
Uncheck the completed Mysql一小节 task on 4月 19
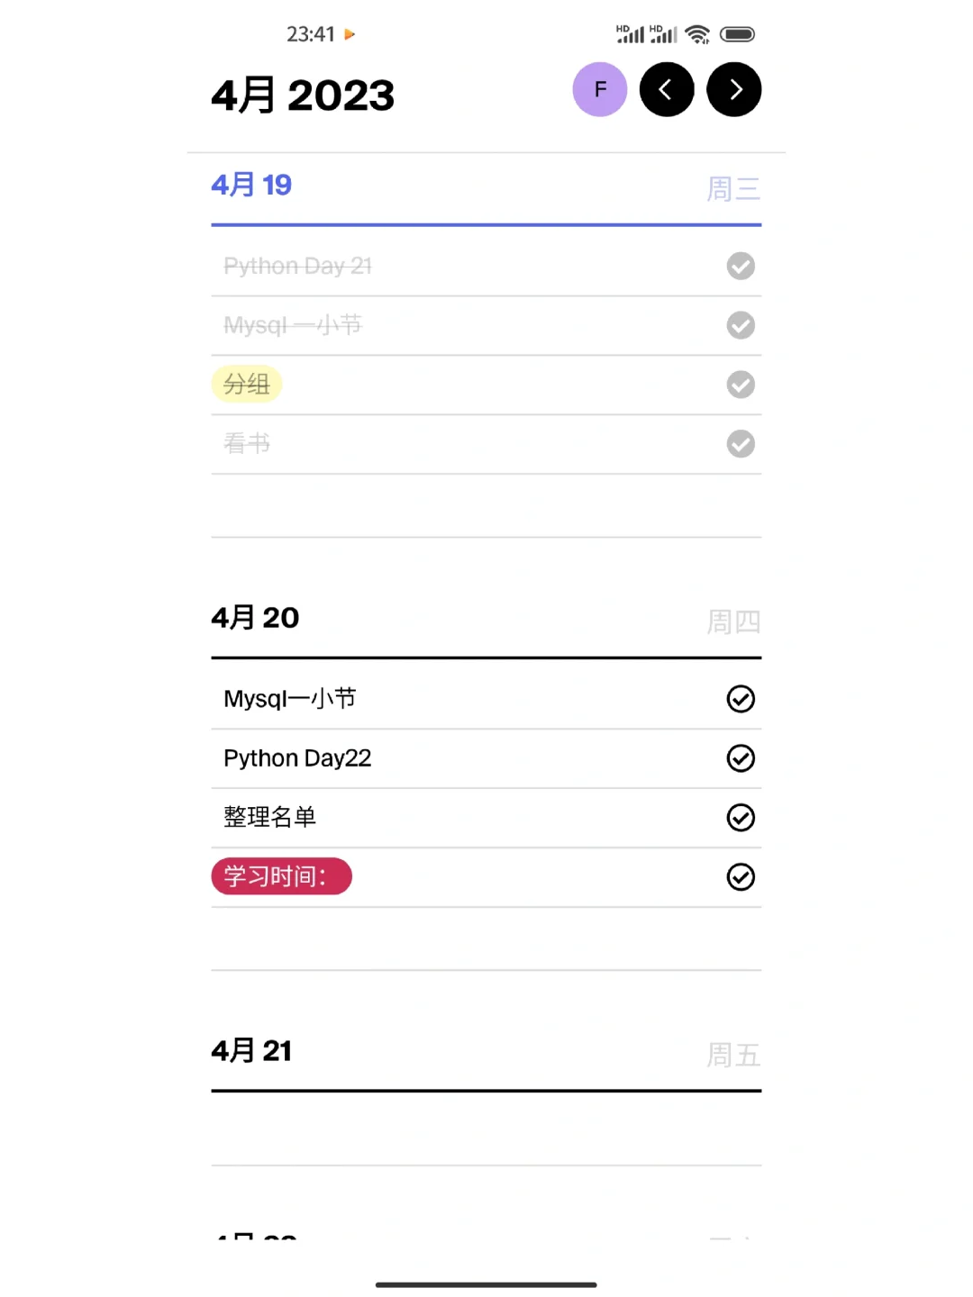741,325
